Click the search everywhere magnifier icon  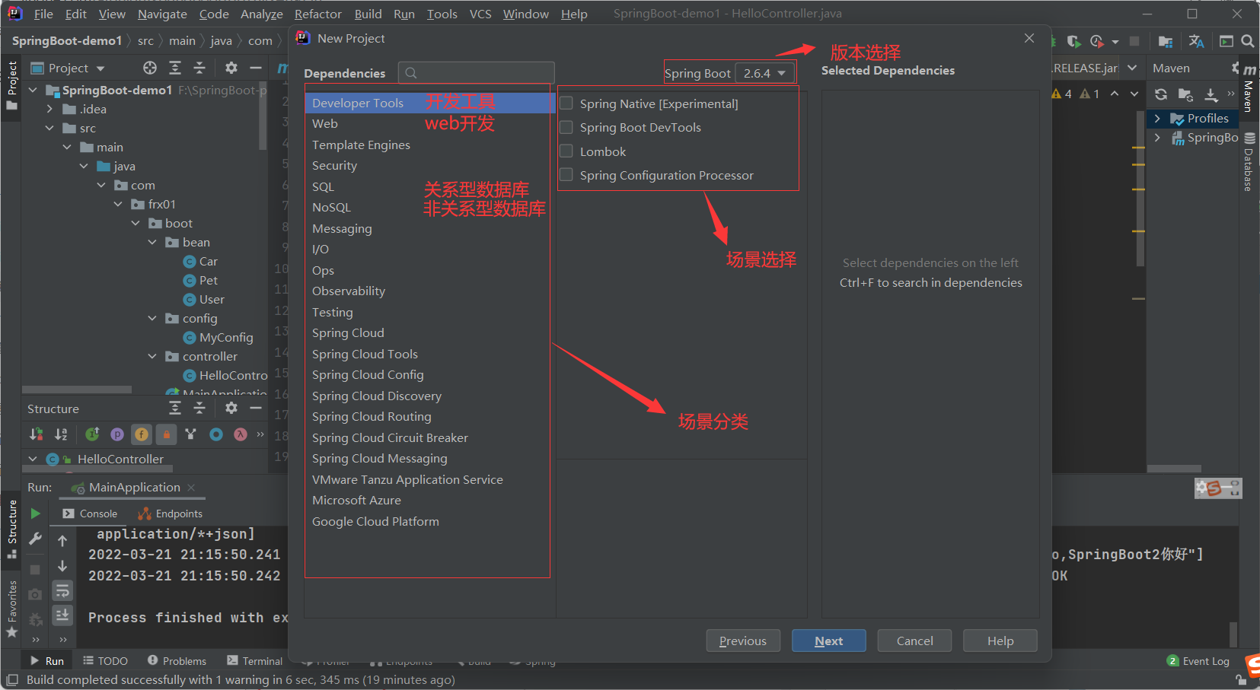click(x=1248, y=41)
